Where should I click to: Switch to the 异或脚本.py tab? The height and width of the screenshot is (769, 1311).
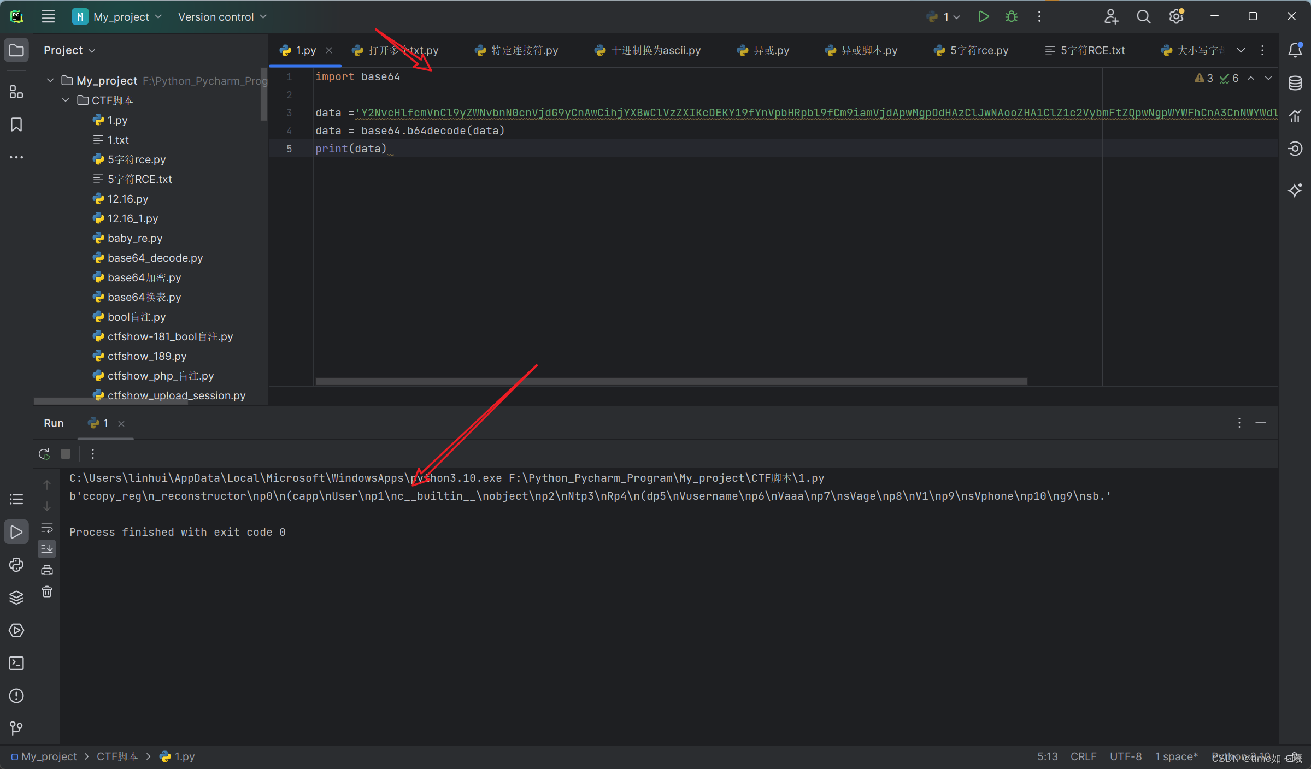(861, 50)
